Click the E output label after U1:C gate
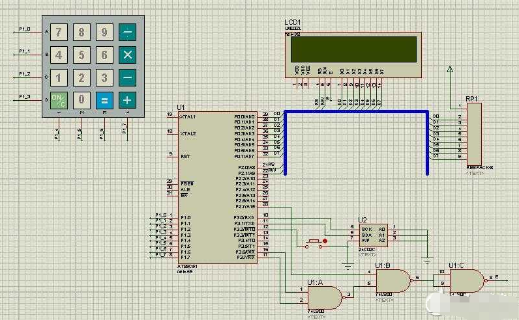This screenshot has height=320, width=519. 497,277
